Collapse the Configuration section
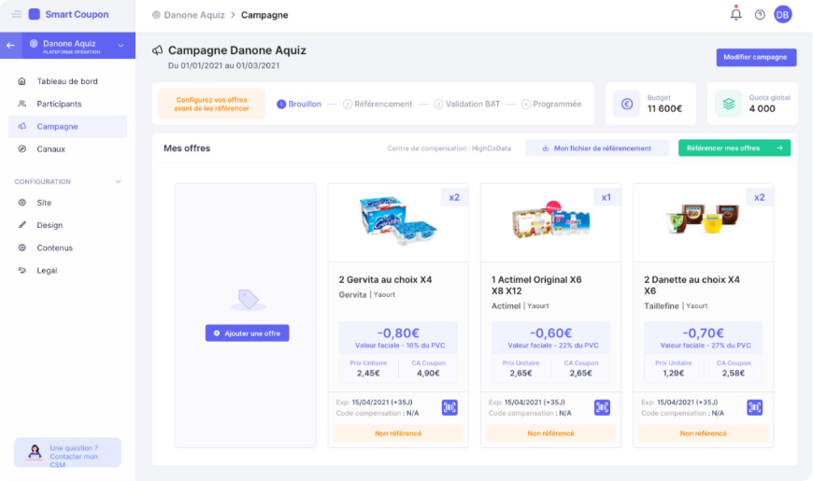 118,181
